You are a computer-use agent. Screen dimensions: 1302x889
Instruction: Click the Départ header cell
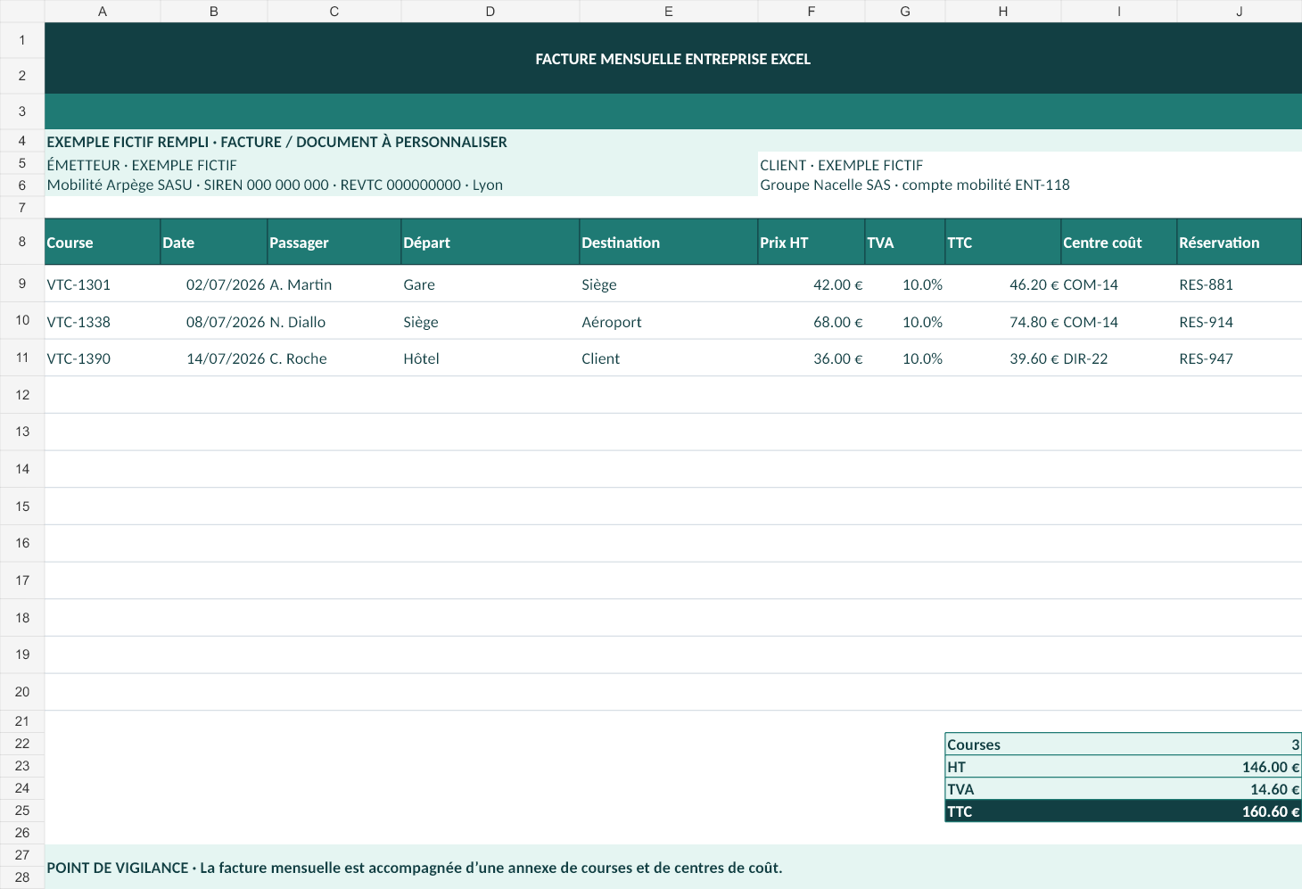(x=490, y=242)
